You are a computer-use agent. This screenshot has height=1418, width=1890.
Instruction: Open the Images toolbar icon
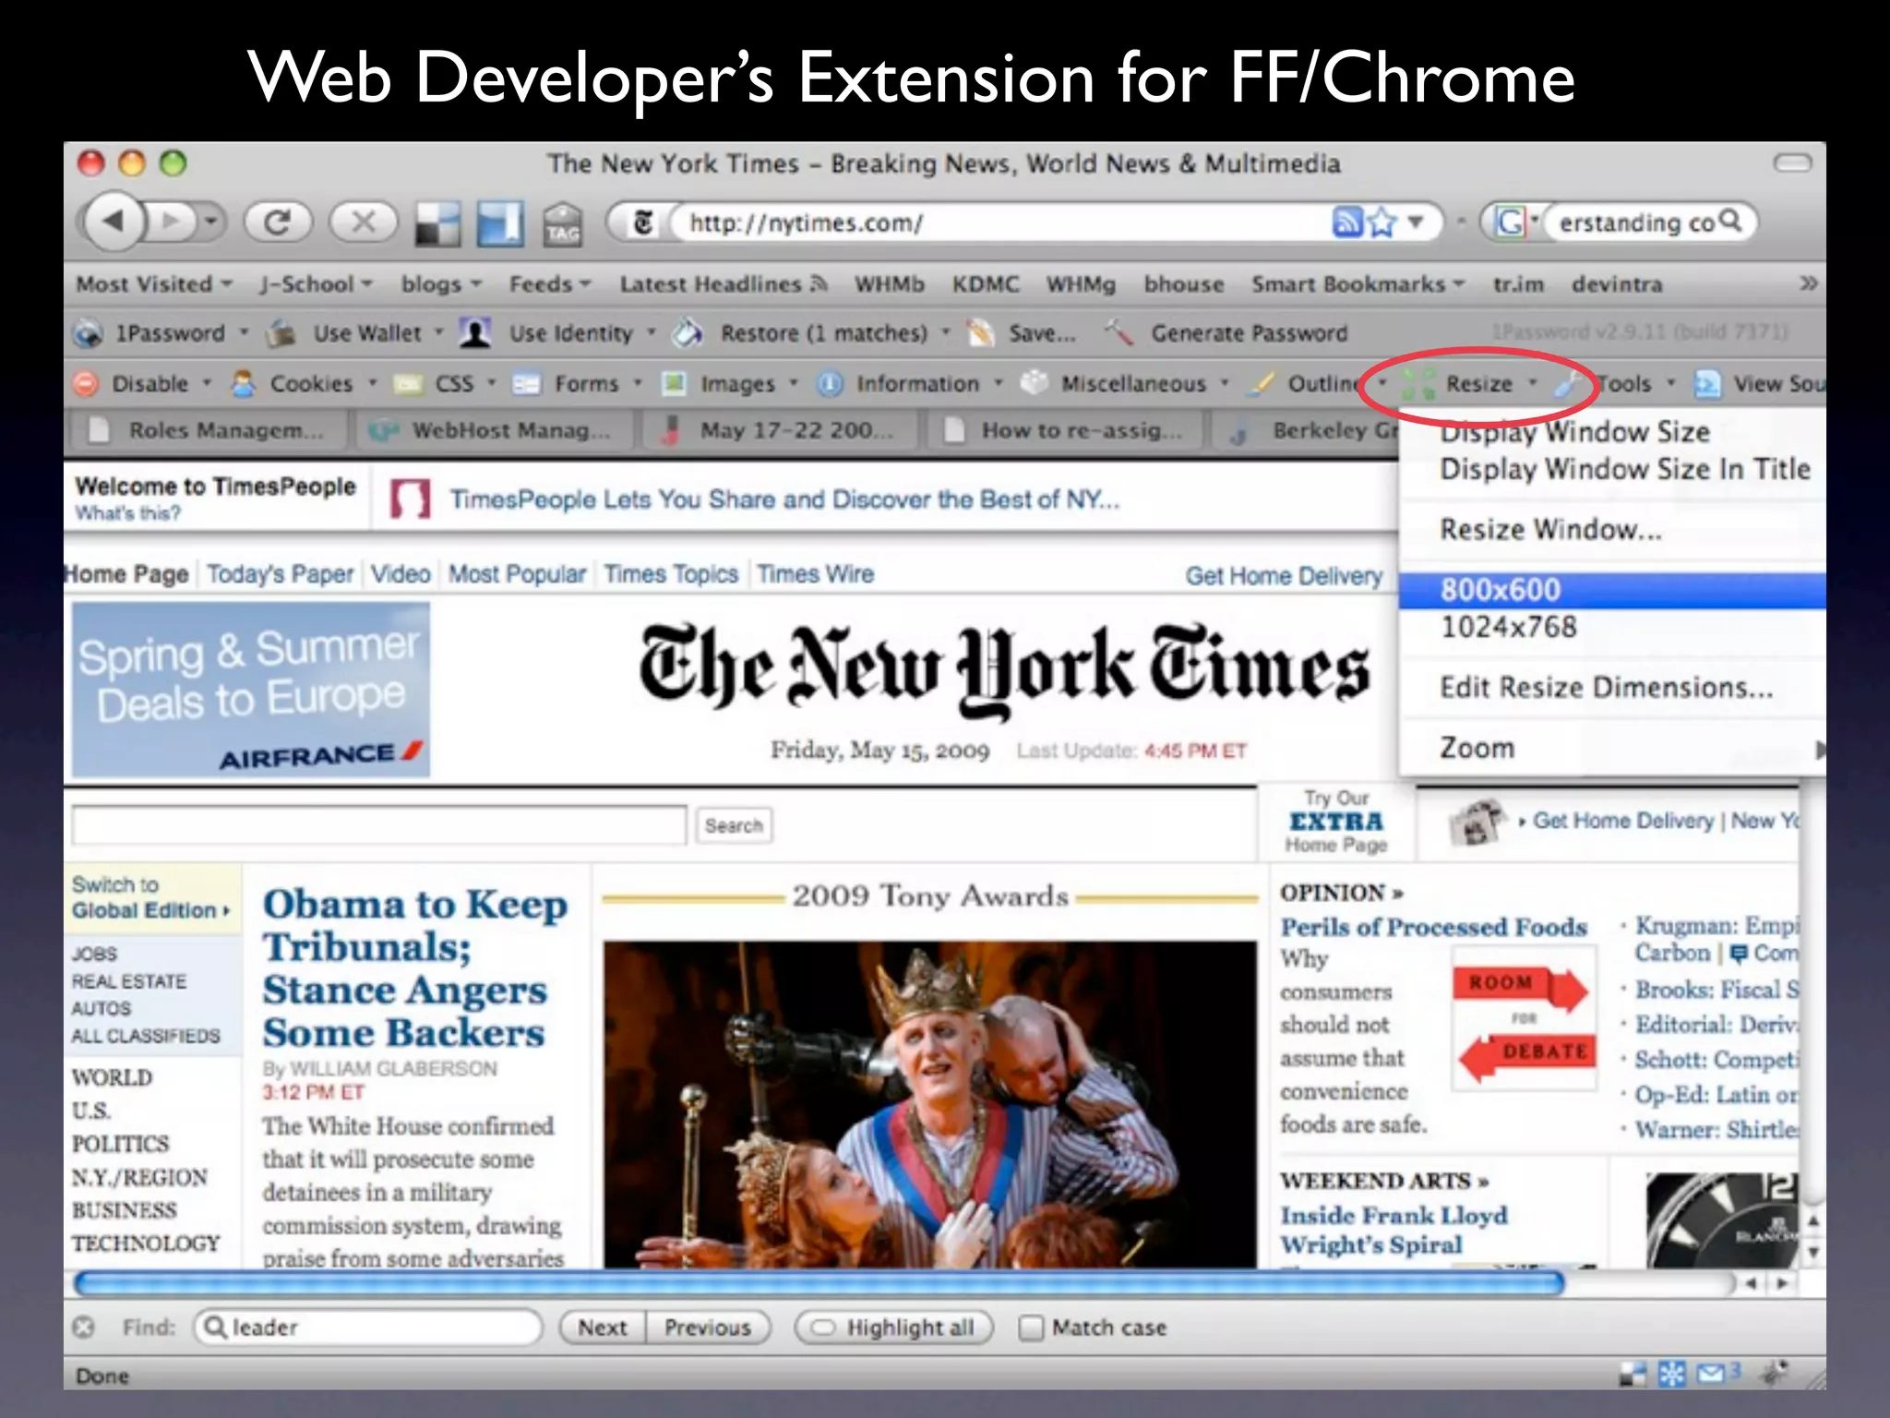(x=676, y=383)
